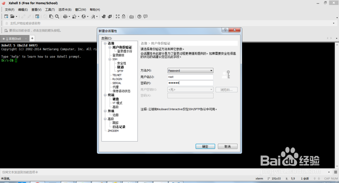The image size is (339, 183).
Task: Open the arrow beside the Open folder icon
Action: pyautogui.click(x=16, y=16)
